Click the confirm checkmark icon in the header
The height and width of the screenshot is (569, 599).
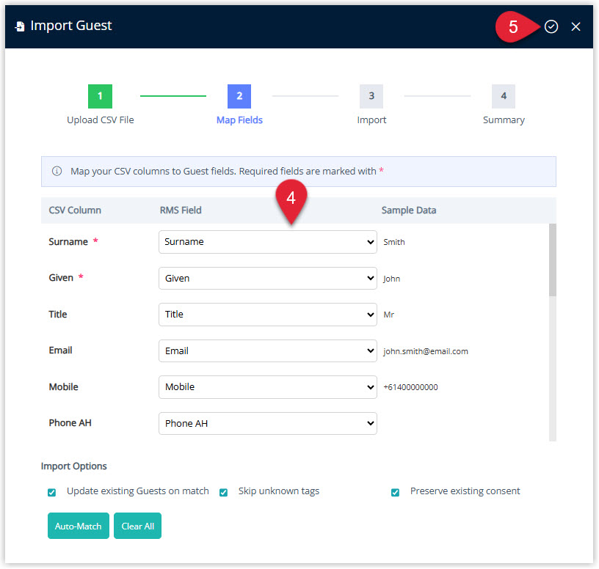pyautogui.click(x=551, y=26)
